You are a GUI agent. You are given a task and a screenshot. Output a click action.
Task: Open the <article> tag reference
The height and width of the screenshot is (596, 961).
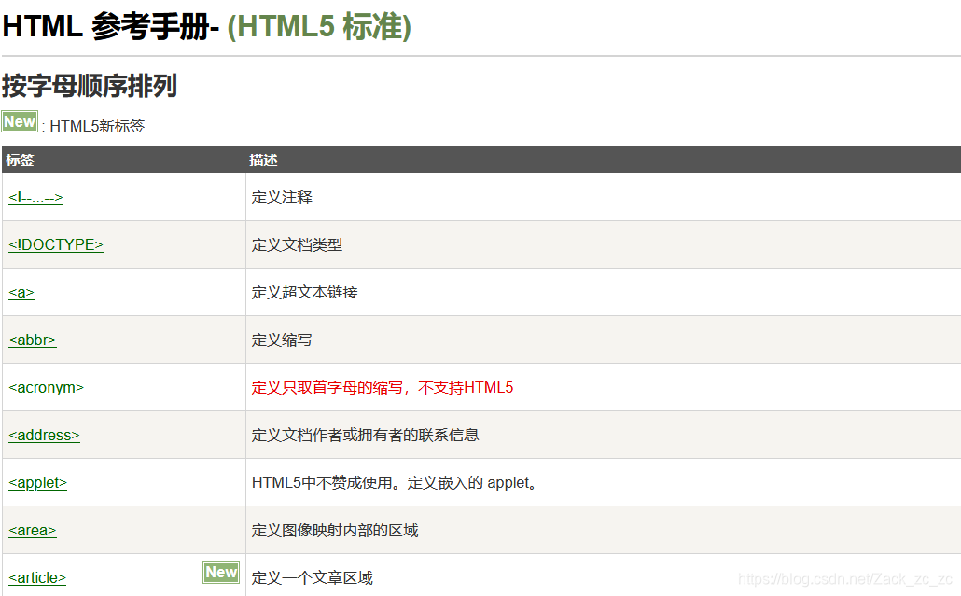point(37,577)
